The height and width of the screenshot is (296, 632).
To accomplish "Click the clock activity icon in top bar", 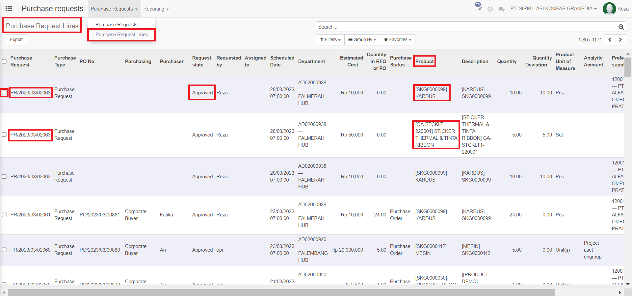I will click(x=490, y=9).
